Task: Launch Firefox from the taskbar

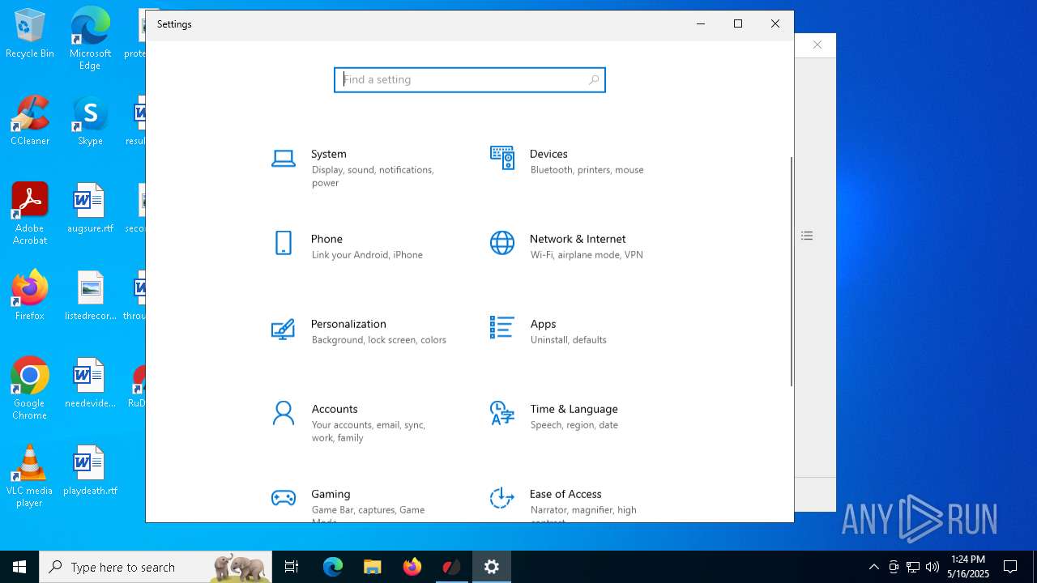Action: [412, 567]
